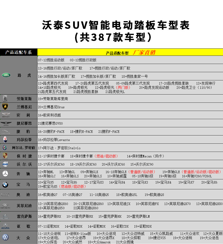Click 16+奔驰V260/V260L entry
This screenshot has width=223, height=244.
pyautogui.click(x=197, y=176)
